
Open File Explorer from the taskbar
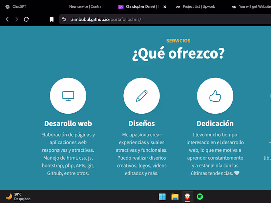coord(175,196)
